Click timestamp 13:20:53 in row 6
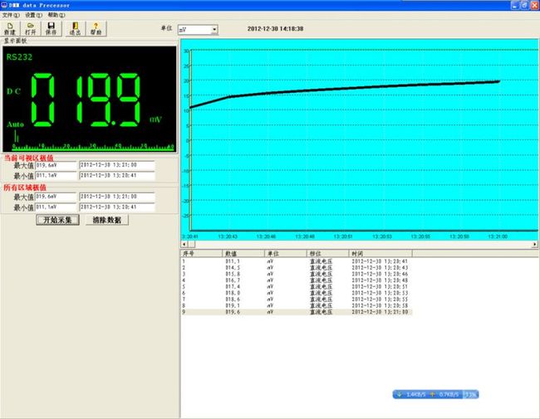Image resolution: width=540 pixels, height=419 pixels. click(380, 293)
